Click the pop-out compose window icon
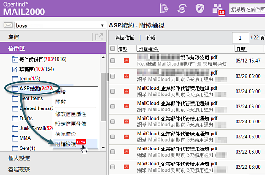The width and height of the screenshot is (265, 175). [x=99, y=37]
